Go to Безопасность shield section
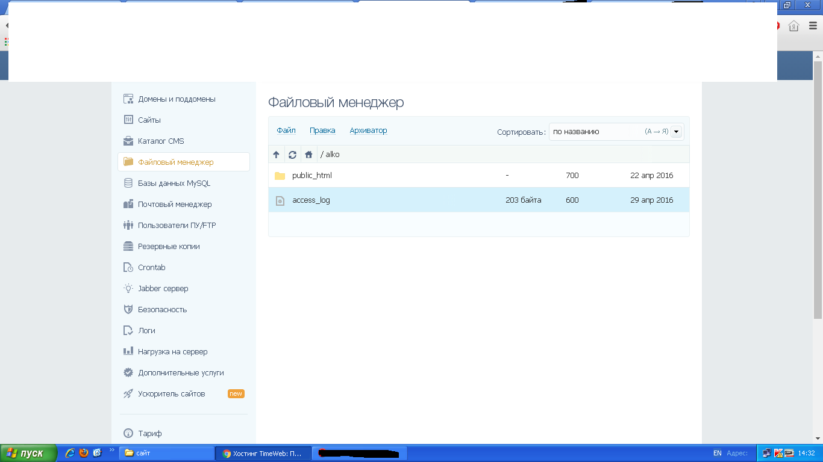Image resolution: width=823 pixels, height=462 pixels. click(x=162, y=310)
